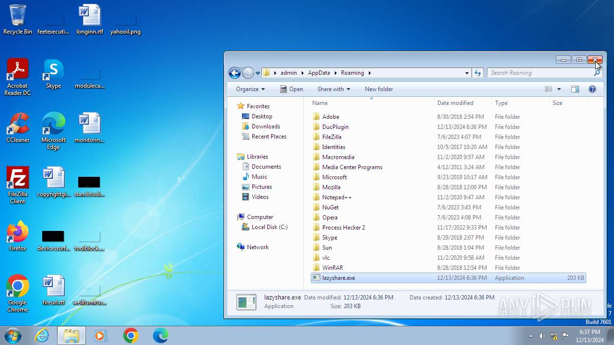Click the Explorer Back arrow button
Viewport: 614px width, 345px height.
235,73
